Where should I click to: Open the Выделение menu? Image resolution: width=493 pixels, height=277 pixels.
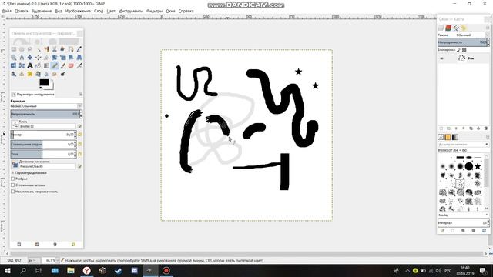click(42, 11)
